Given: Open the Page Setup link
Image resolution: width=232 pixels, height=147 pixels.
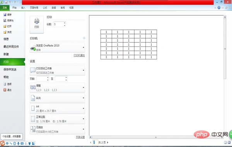Looking at the screenshot, I should (80, 137).
